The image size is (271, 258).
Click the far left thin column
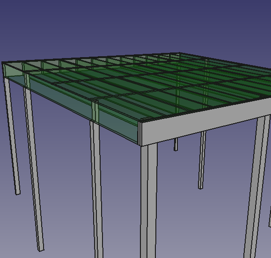[12, 137]
